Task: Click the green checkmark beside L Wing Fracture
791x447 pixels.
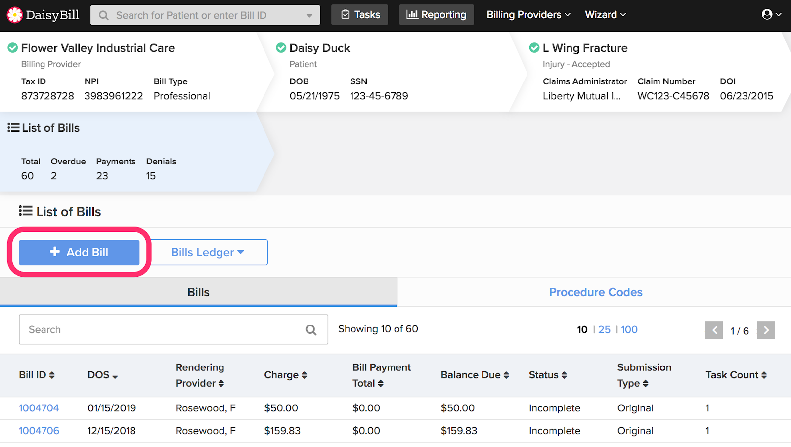Action: 534,47
